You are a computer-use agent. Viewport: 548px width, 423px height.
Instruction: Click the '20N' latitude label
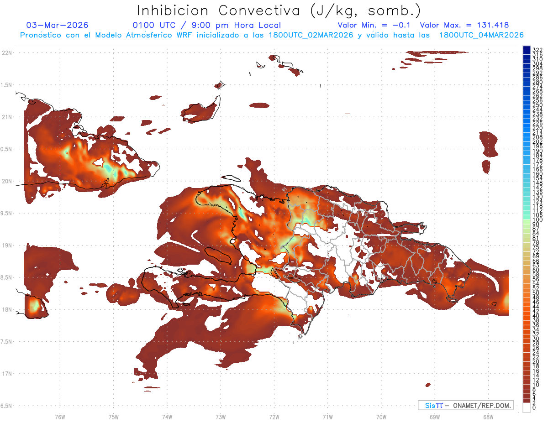(x=7, y=181)
